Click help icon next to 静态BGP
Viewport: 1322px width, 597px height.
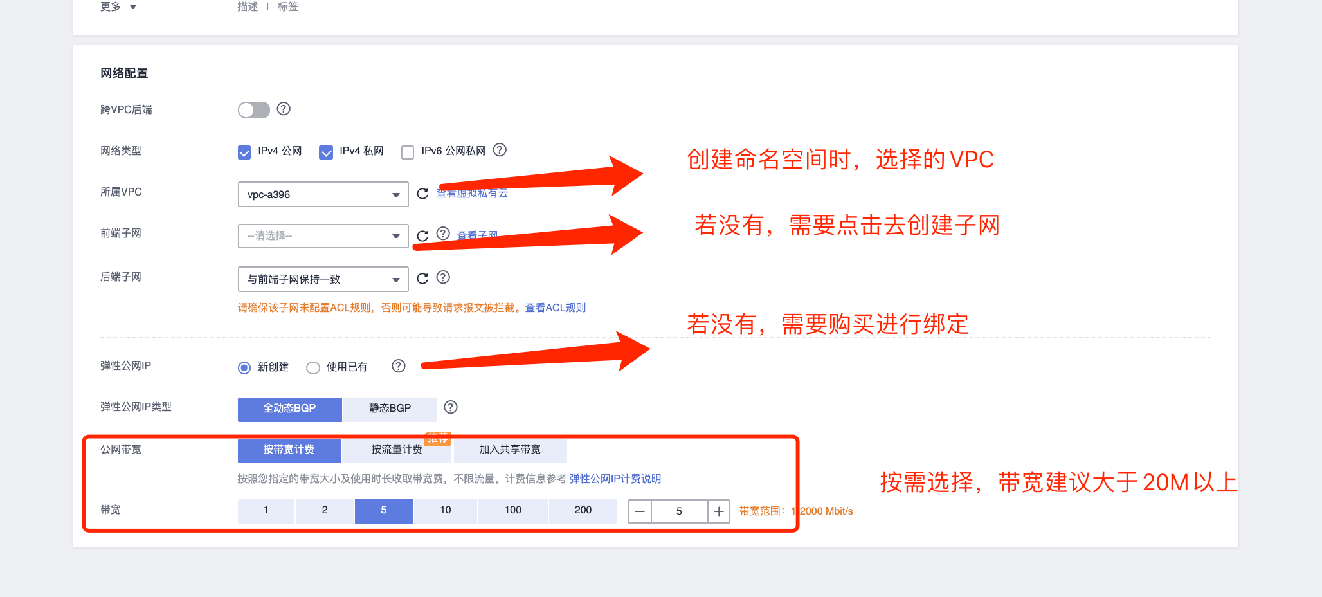[x=451, y=407]
